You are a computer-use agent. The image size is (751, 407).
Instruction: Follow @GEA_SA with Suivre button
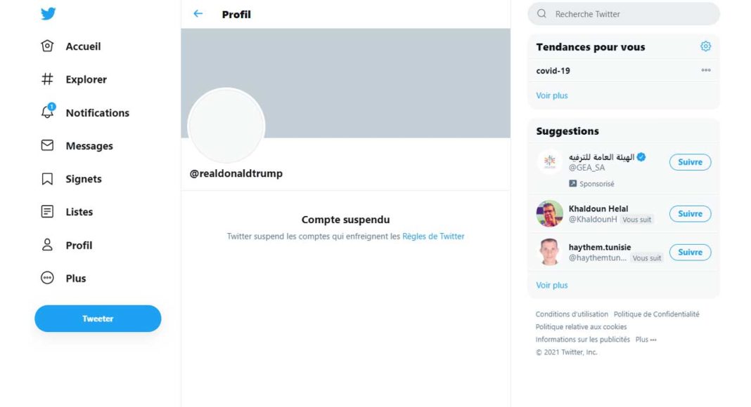[x=690, y=162]
